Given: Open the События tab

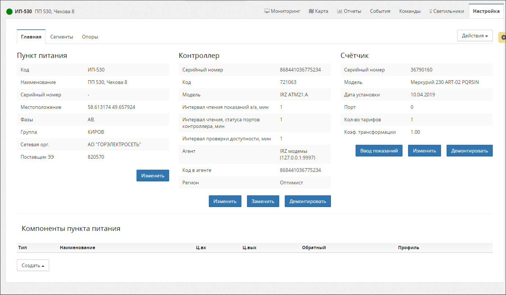Looking at the screenshot, I should tap(380, 11).
